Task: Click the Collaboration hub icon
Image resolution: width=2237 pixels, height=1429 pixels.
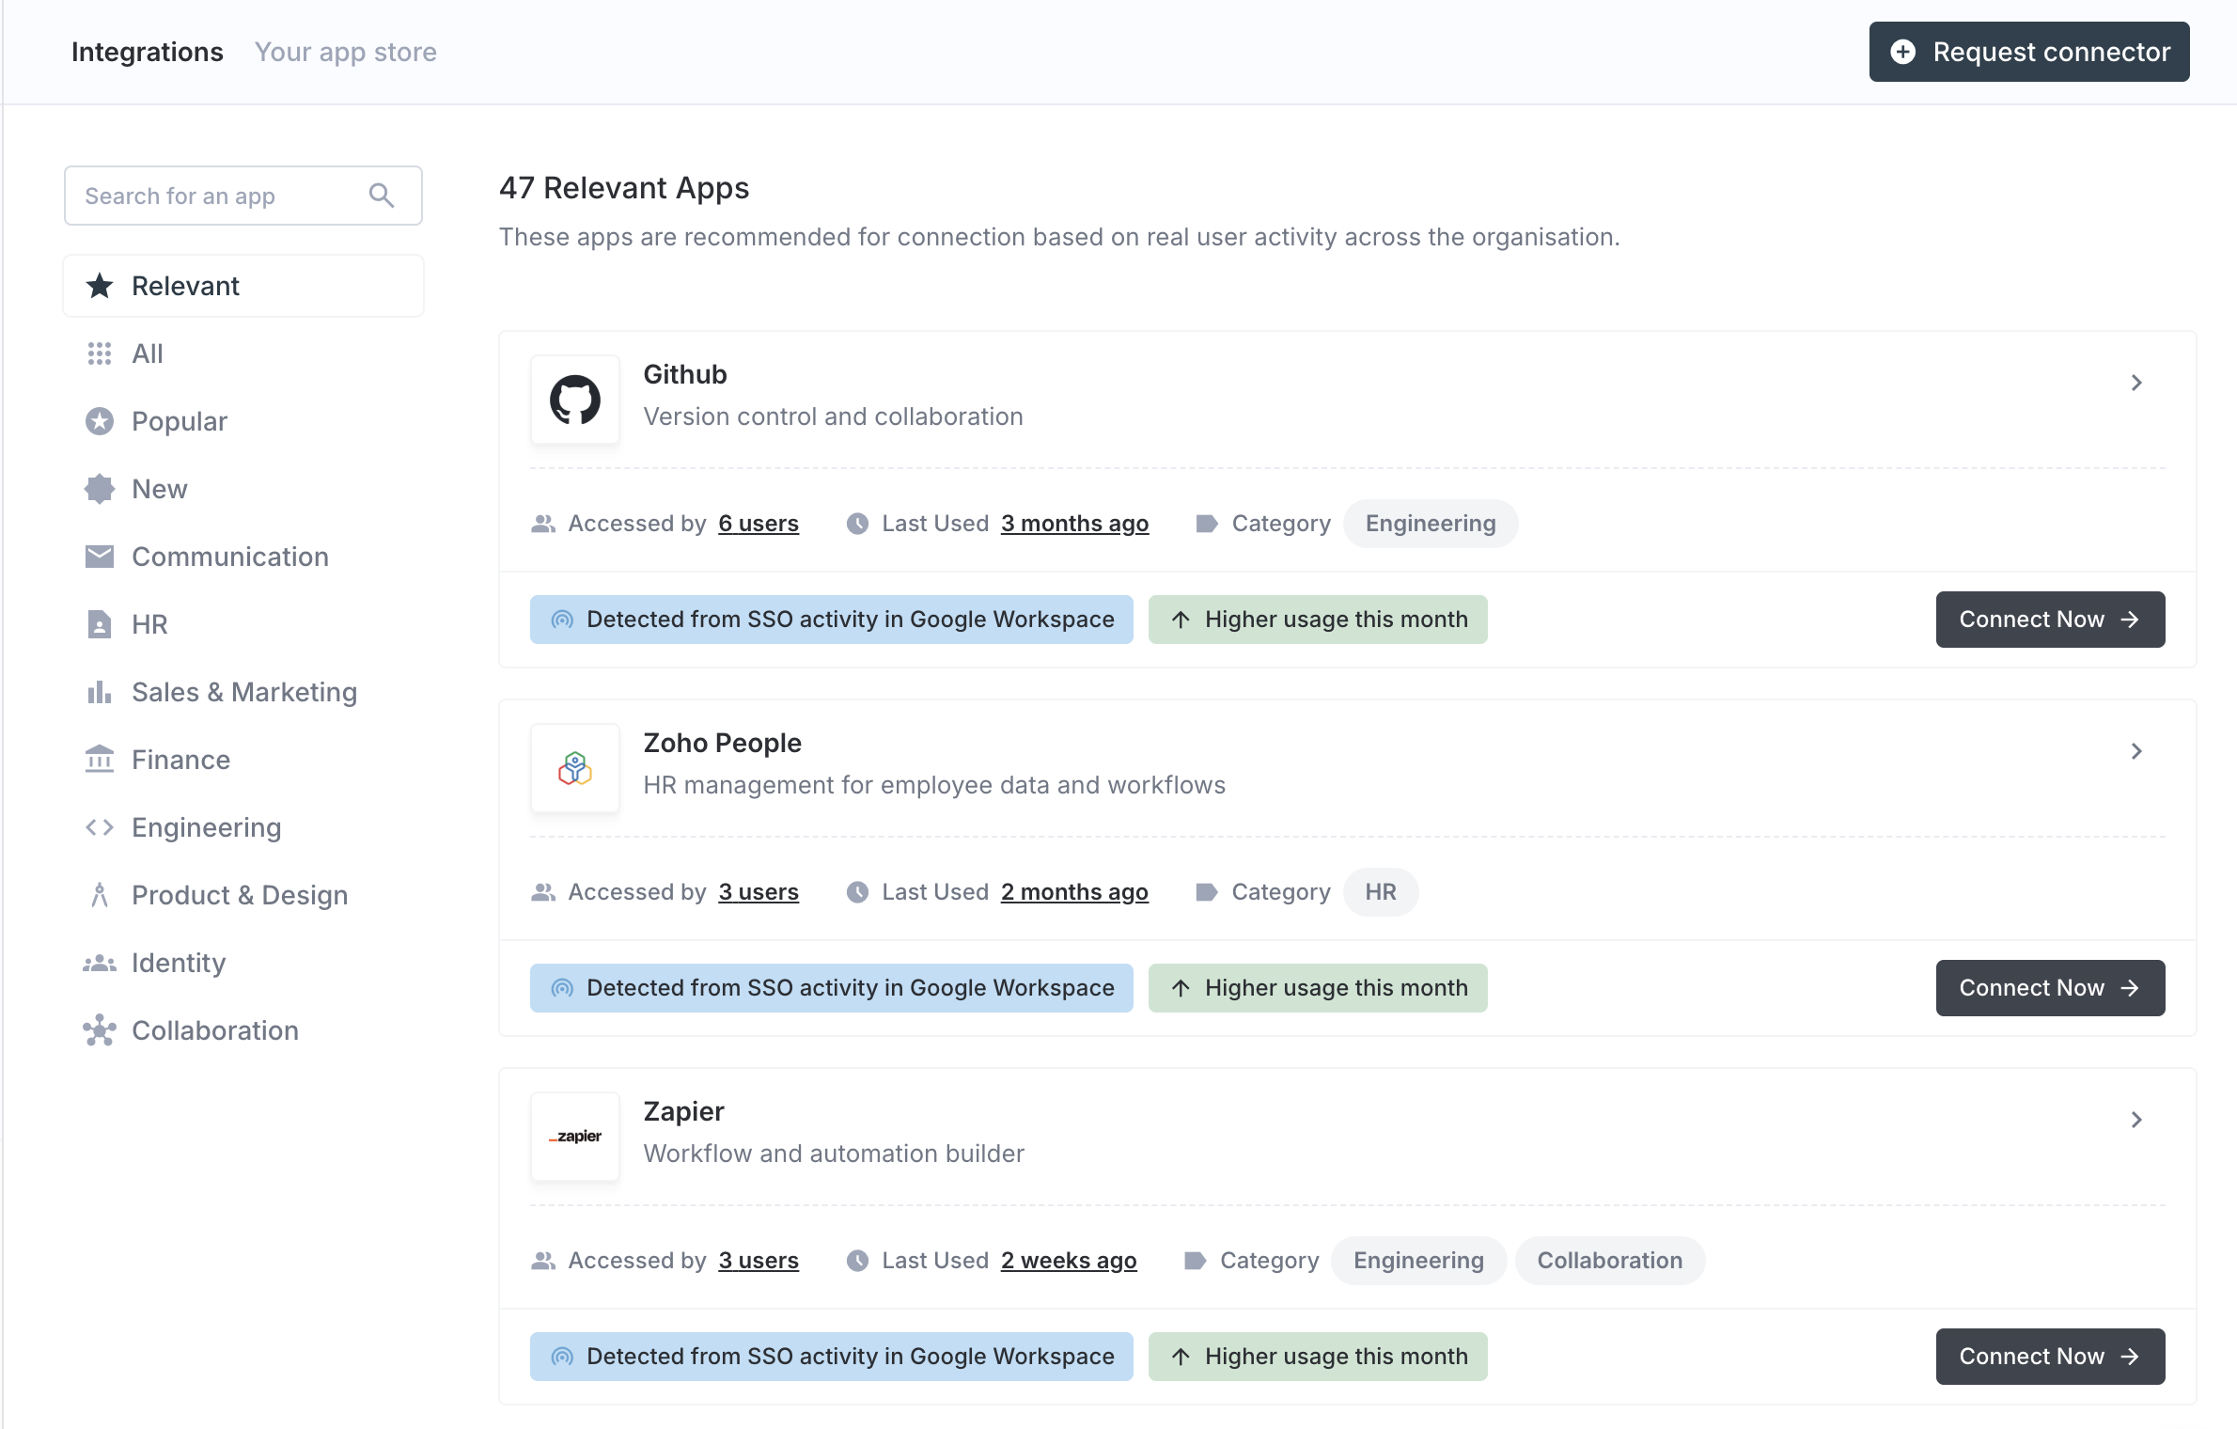Action: [100, 1030]
